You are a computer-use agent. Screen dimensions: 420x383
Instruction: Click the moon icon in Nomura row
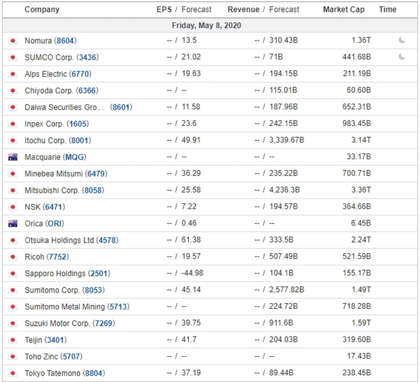click(x=402, y=41)
